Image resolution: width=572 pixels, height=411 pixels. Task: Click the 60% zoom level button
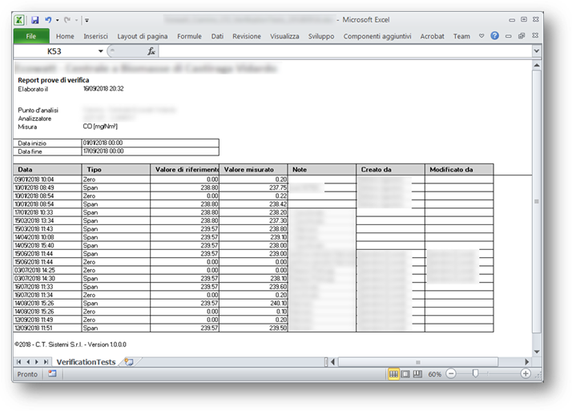tap(433, 374)
